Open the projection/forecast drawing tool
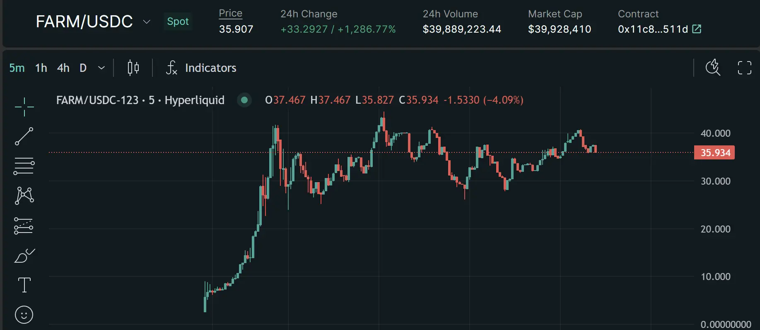Image resolution: width=760 pixels, height=330 pixels. [24, 226]
